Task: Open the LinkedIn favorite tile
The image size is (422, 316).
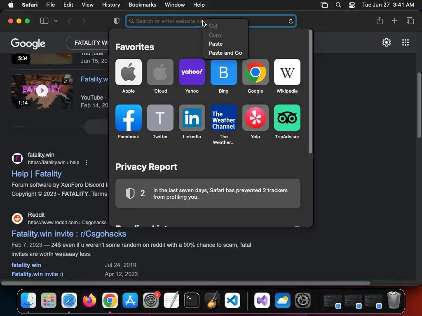Action: (x=192, y=118)
